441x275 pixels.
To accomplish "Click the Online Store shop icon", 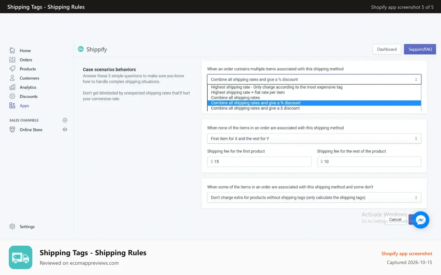I will click(12, 129).
